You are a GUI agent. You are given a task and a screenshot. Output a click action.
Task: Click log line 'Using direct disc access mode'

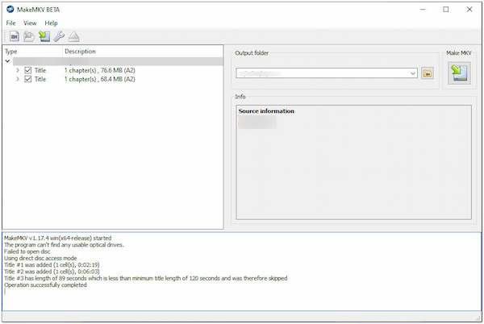click(40, 259)
